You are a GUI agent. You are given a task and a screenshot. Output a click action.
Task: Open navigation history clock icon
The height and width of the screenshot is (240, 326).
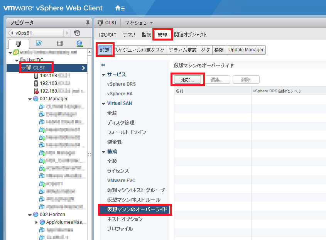pos(77,33)
